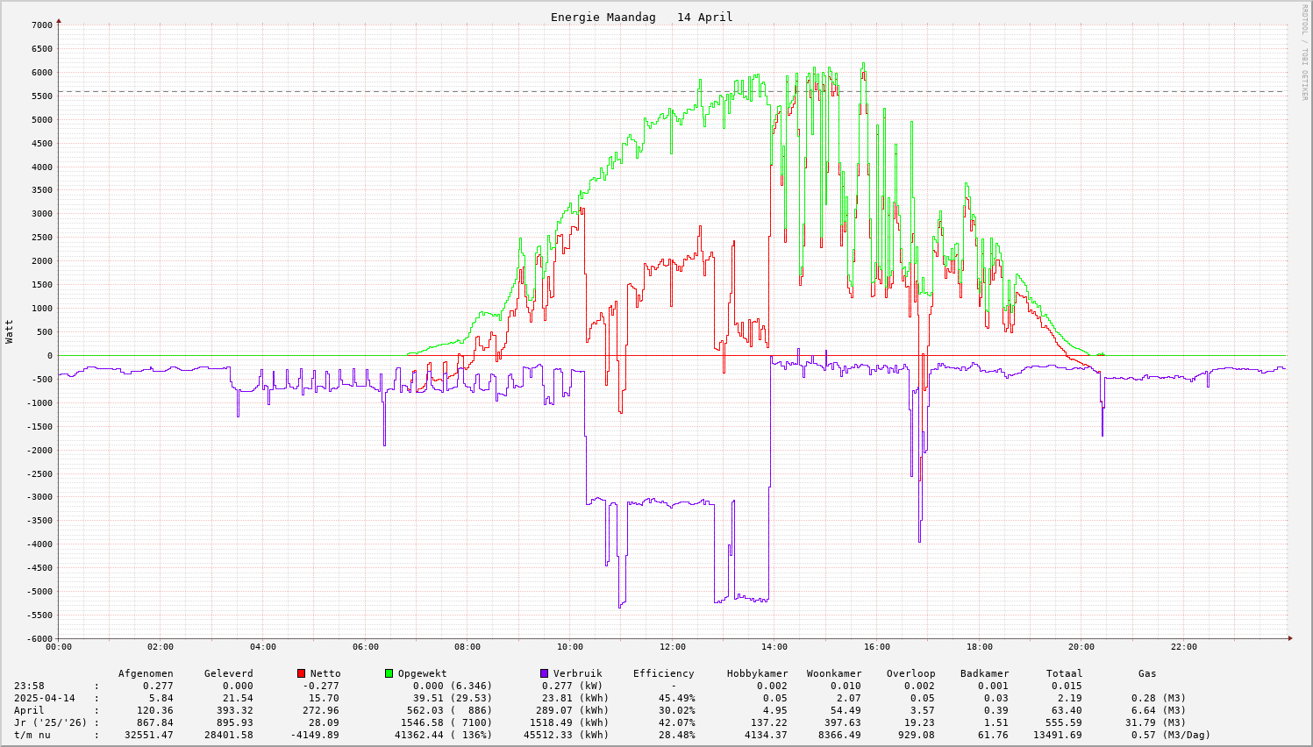Select the Hobbykamer column header

[757, 673]
